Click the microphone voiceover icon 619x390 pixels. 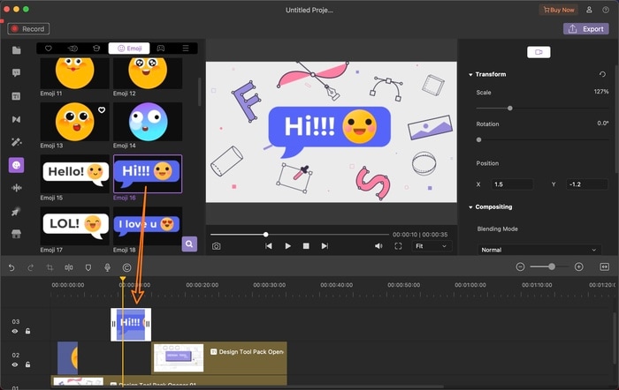point(107,268)
